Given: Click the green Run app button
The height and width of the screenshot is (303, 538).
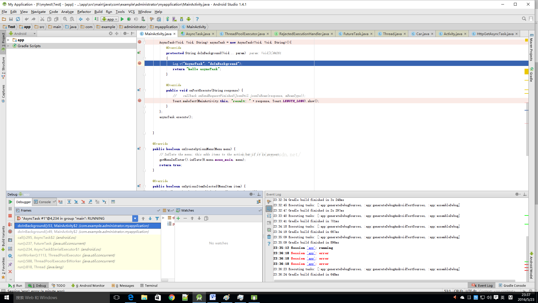Looking at the screenshot, I should coord(122,19).
